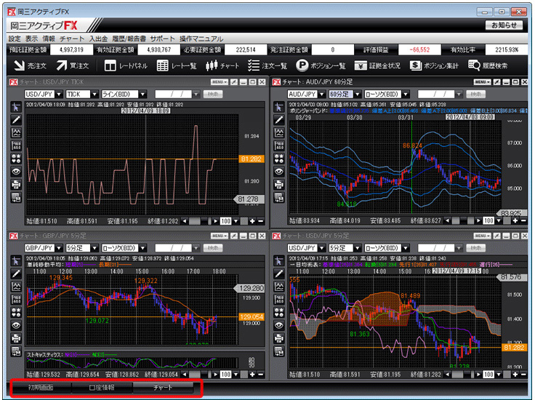This screenshot has height=400, width=535.
Task: Toggle pin on AUD/JPY chart title bar
Action: (x=496, y=82)
